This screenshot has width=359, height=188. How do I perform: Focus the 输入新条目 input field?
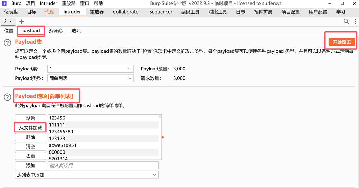coord(103,166)
